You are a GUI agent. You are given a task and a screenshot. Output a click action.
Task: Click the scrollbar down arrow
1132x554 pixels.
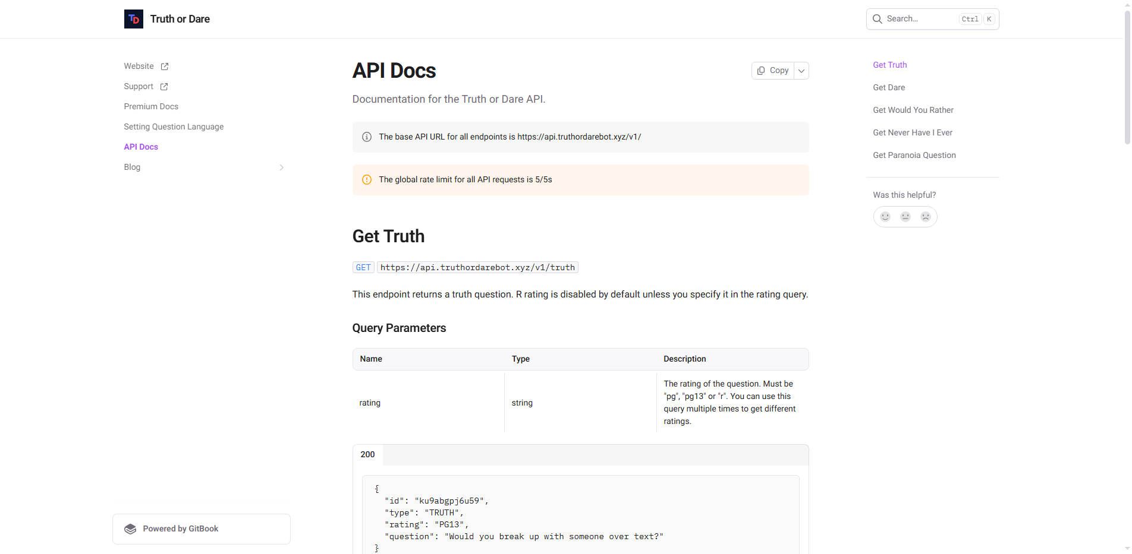tap(1127, 549)
